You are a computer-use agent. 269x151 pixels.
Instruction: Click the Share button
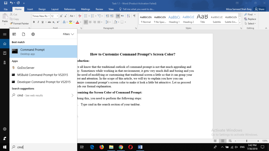[x=260, y=9]
